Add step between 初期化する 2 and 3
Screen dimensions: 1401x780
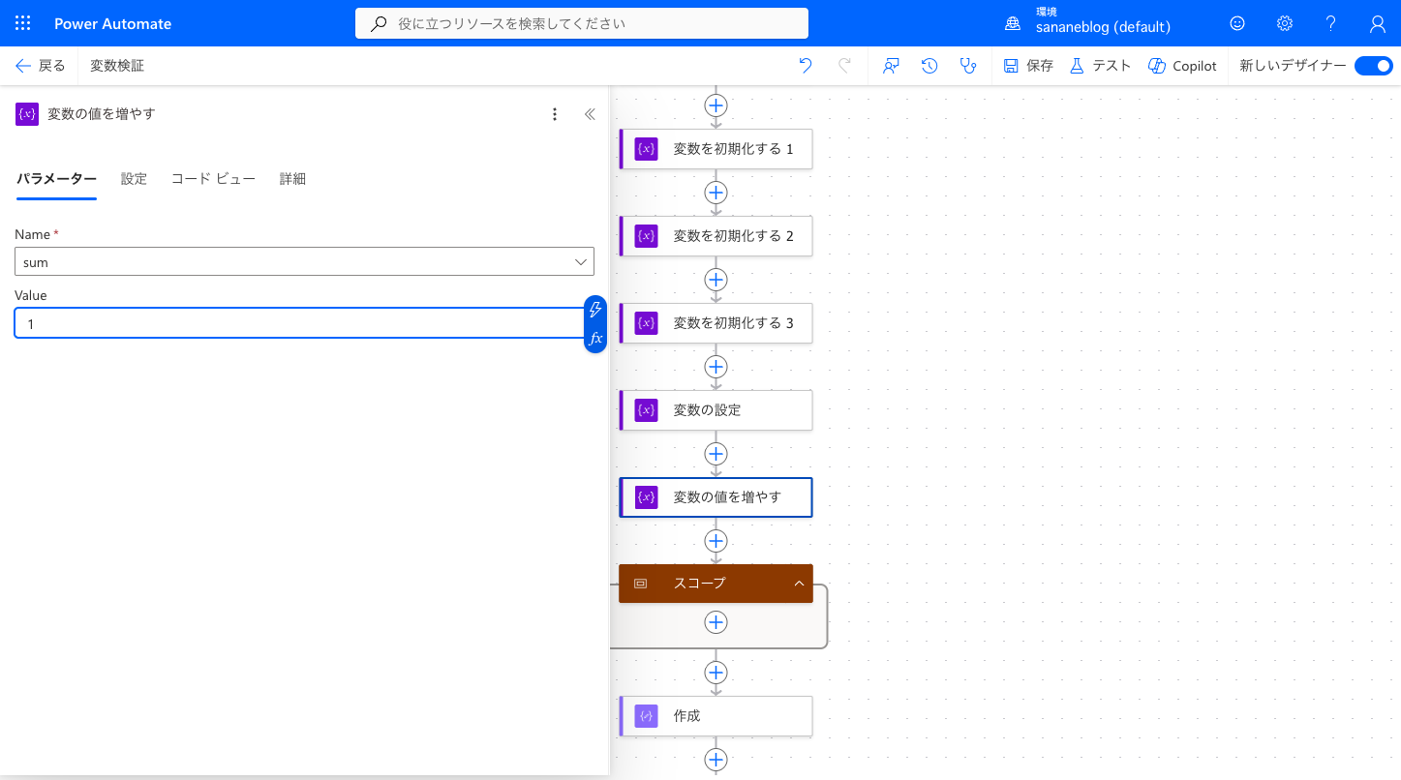(716, 280)
